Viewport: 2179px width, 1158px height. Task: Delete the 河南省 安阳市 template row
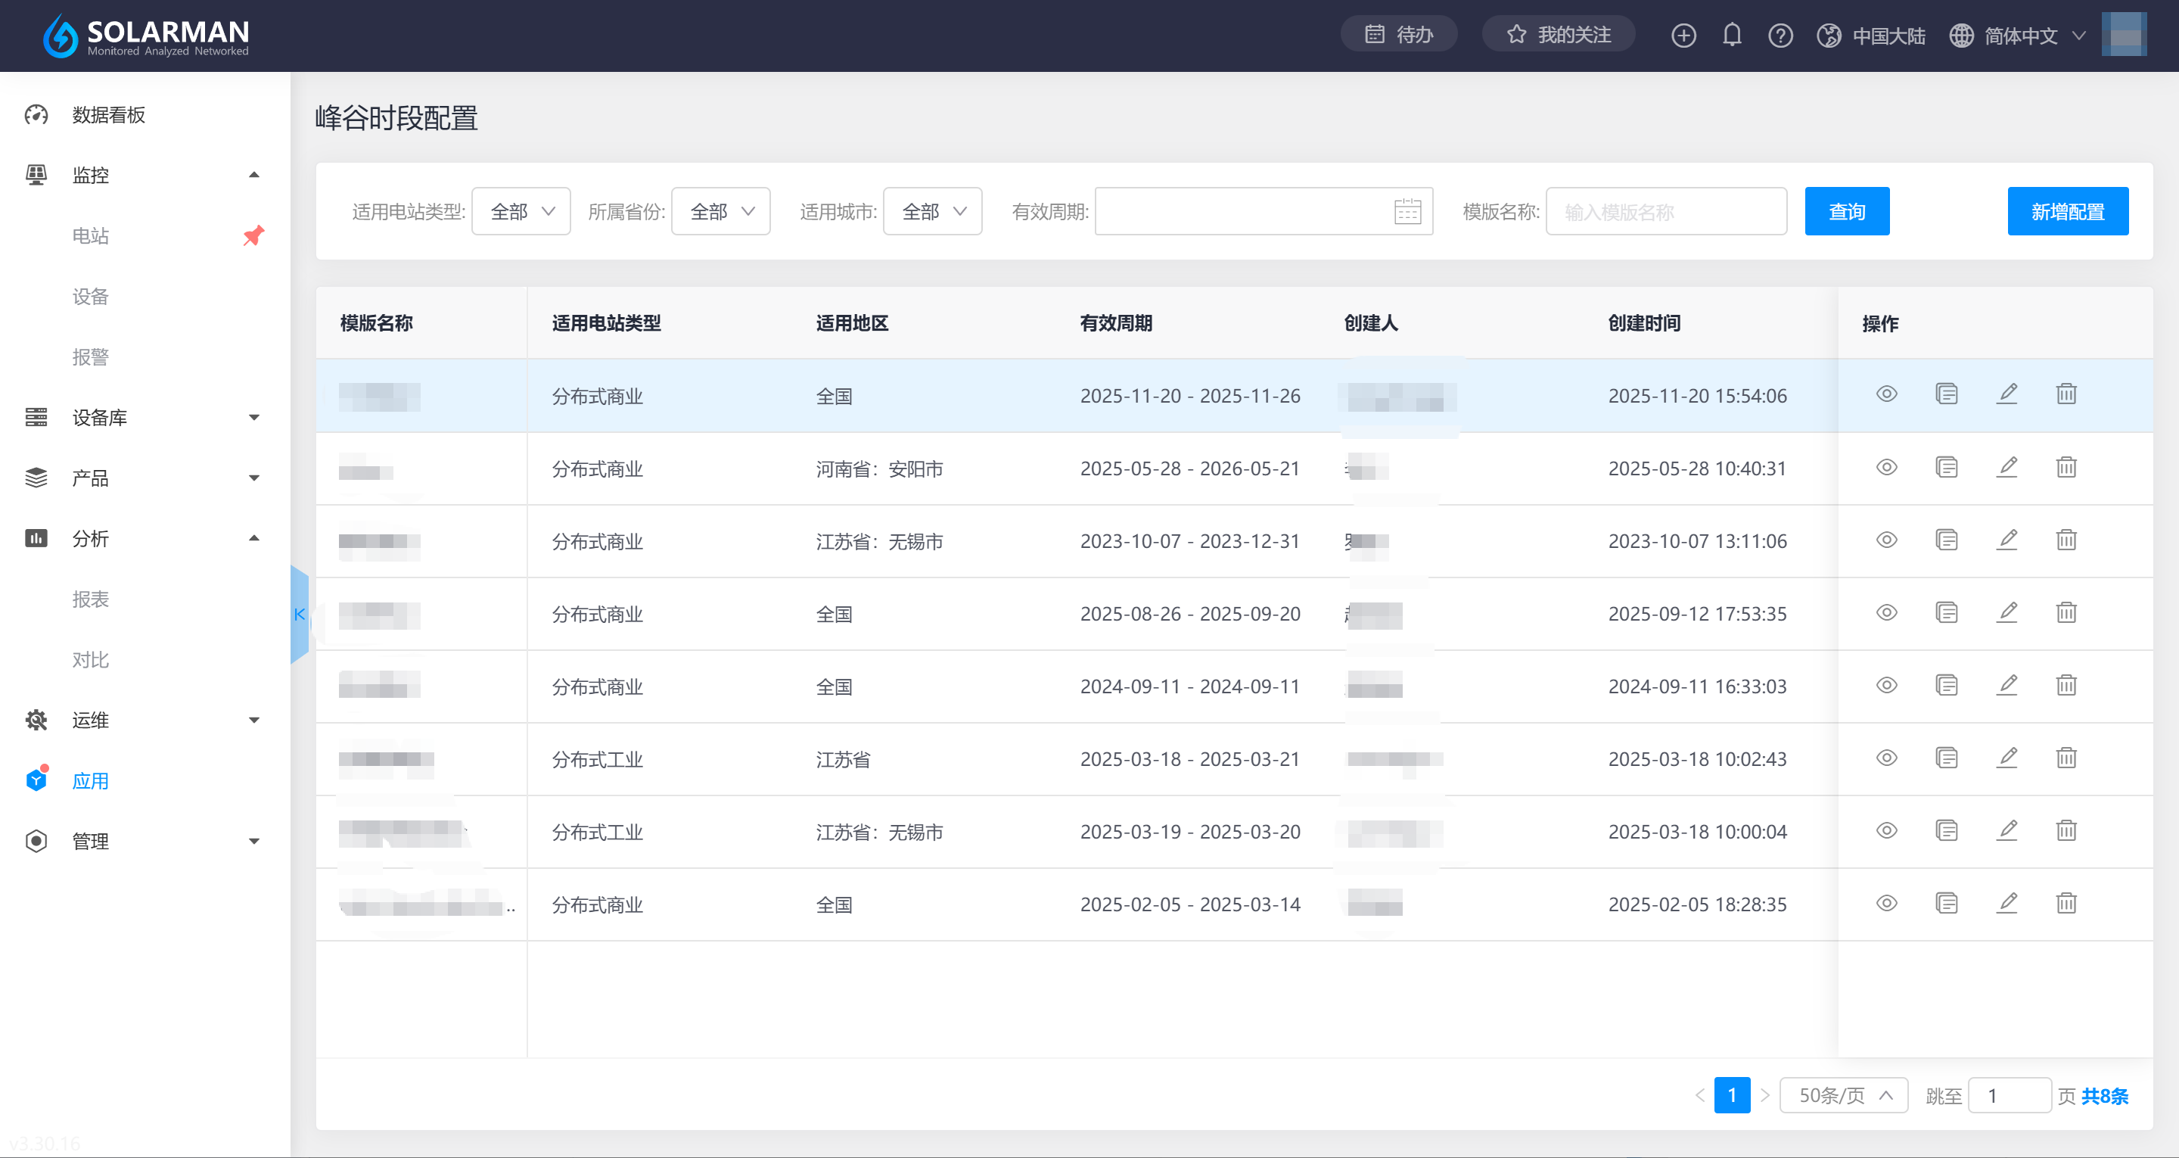click(2066, 467)
